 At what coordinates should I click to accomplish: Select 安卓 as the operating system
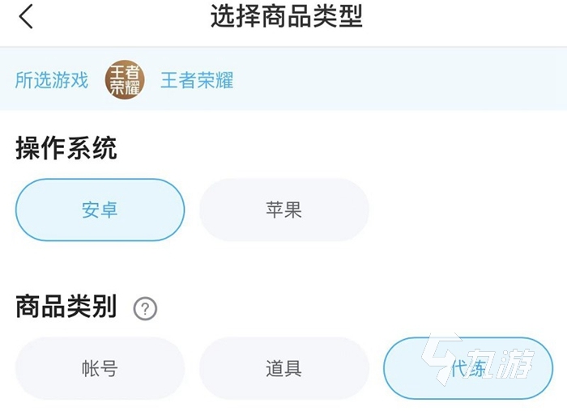(100, 210)
